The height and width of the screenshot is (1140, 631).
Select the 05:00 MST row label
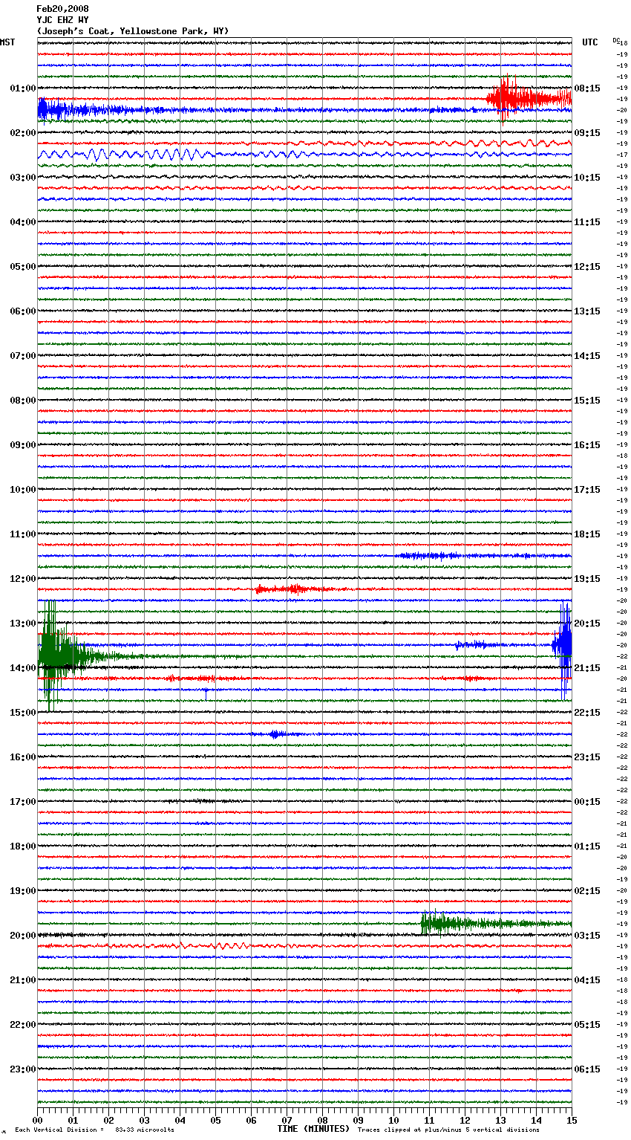[23, 267]
